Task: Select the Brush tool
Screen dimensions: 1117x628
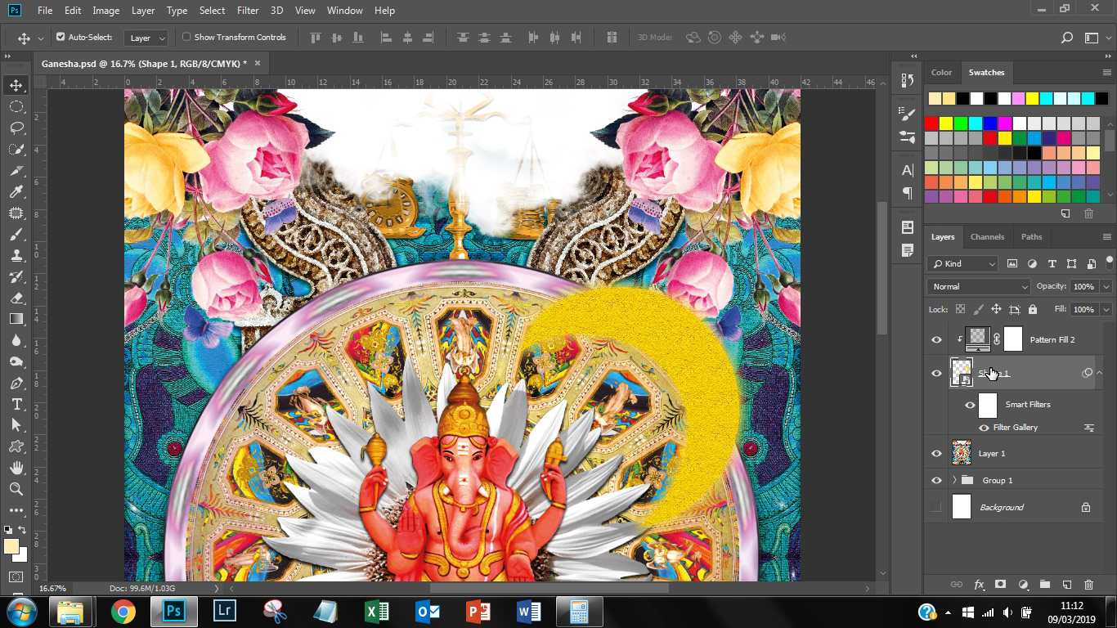Action: (x=16, y=234)
